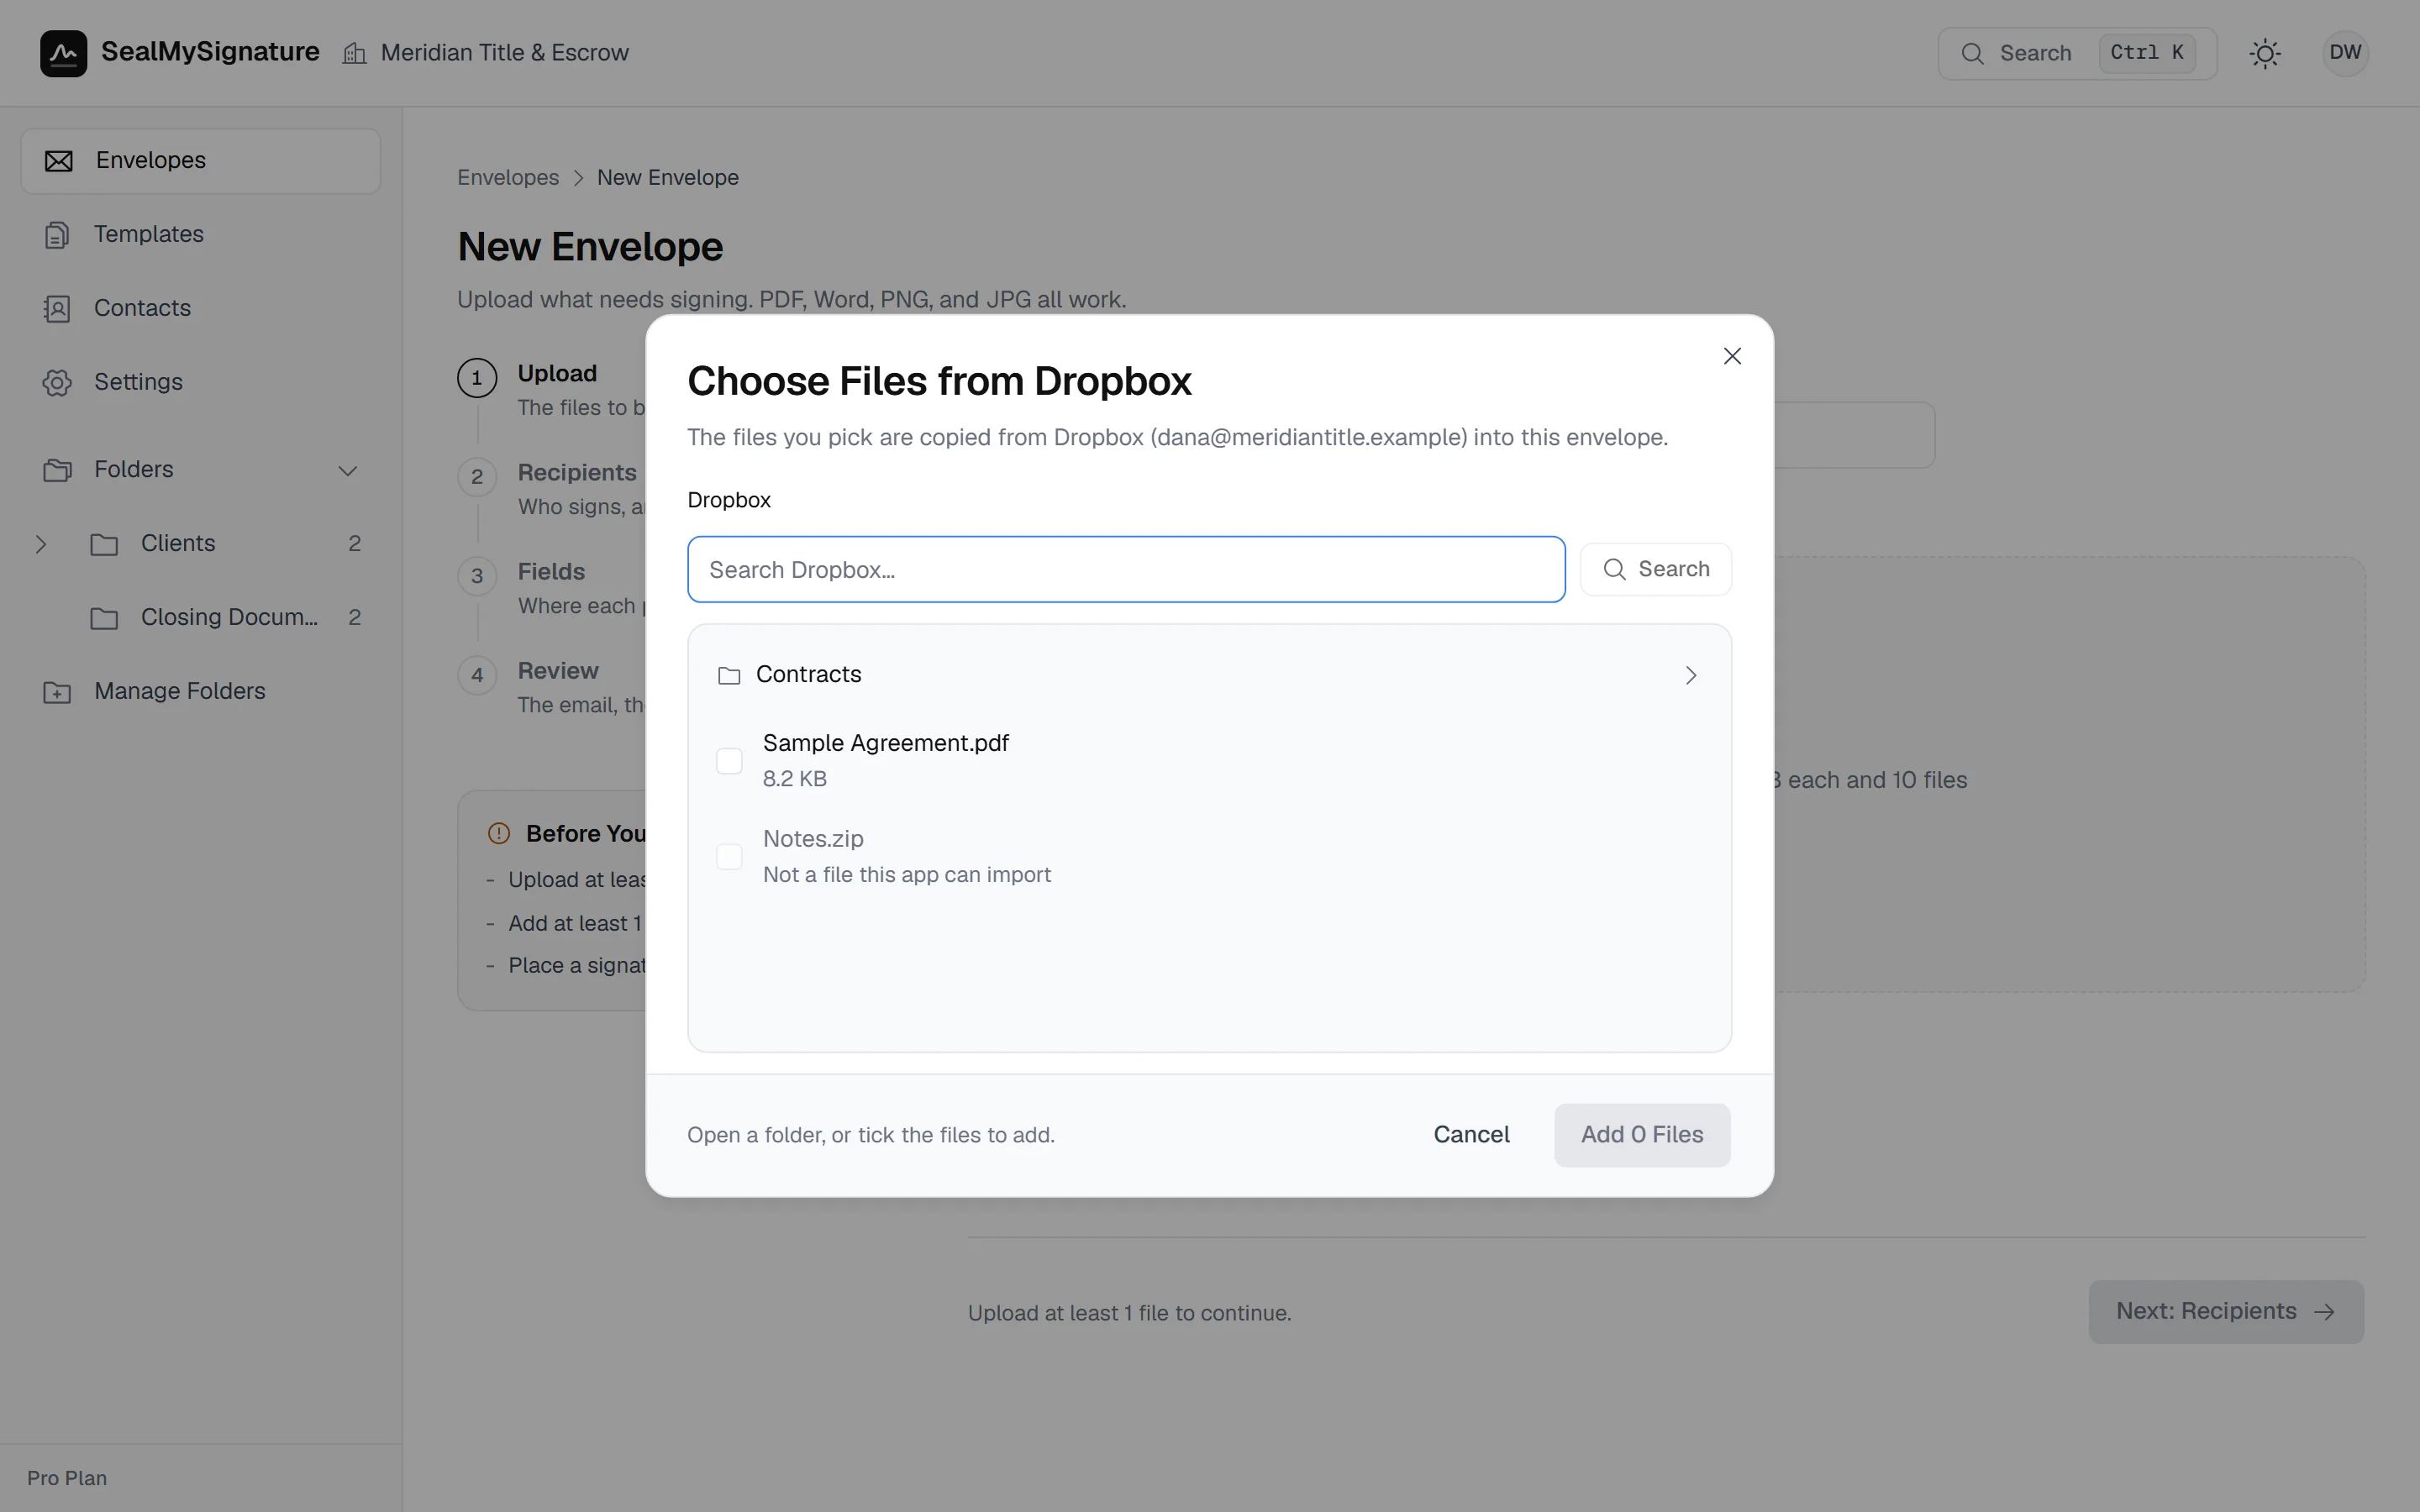This screenshot has height=1512, width=2420.
Task: Collapse the Folders section chevron
Action: [348, 470]
